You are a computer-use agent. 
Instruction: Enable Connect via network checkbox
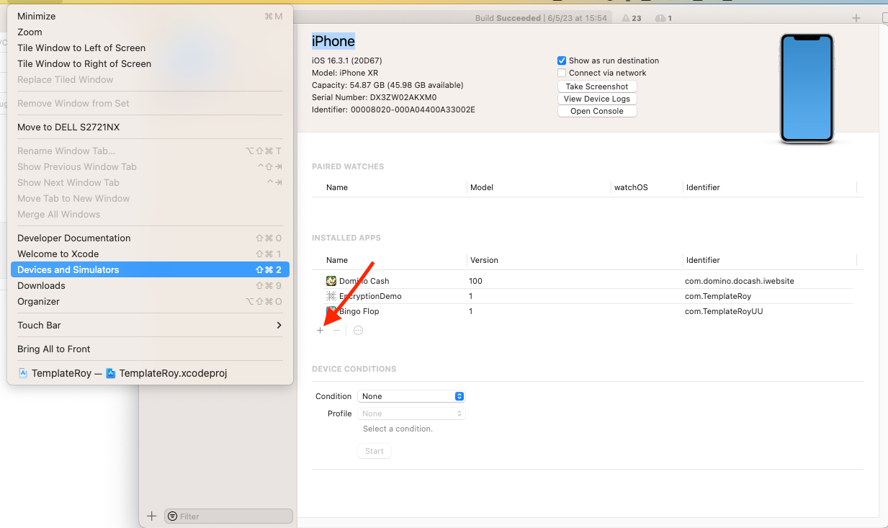(562, 73)
